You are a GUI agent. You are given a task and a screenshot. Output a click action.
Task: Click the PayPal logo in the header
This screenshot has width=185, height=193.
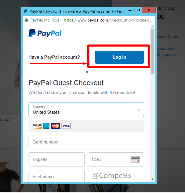(45, 33)
